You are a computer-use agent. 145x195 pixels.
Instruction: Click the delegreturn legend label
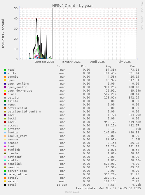click(17, 174)
